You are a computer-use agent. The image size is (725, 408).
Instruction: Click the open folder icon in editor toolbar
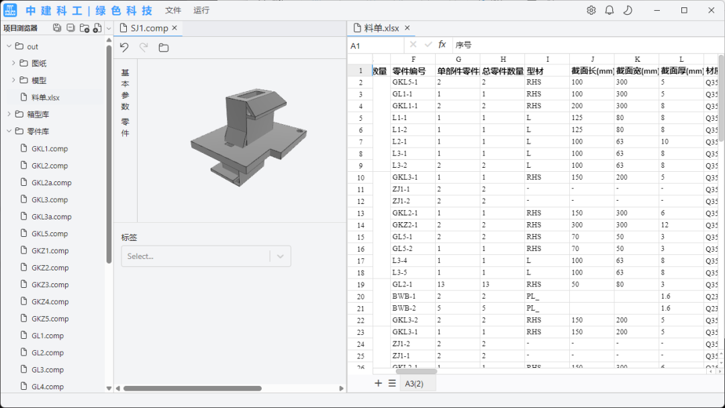[x=163, y=48]
